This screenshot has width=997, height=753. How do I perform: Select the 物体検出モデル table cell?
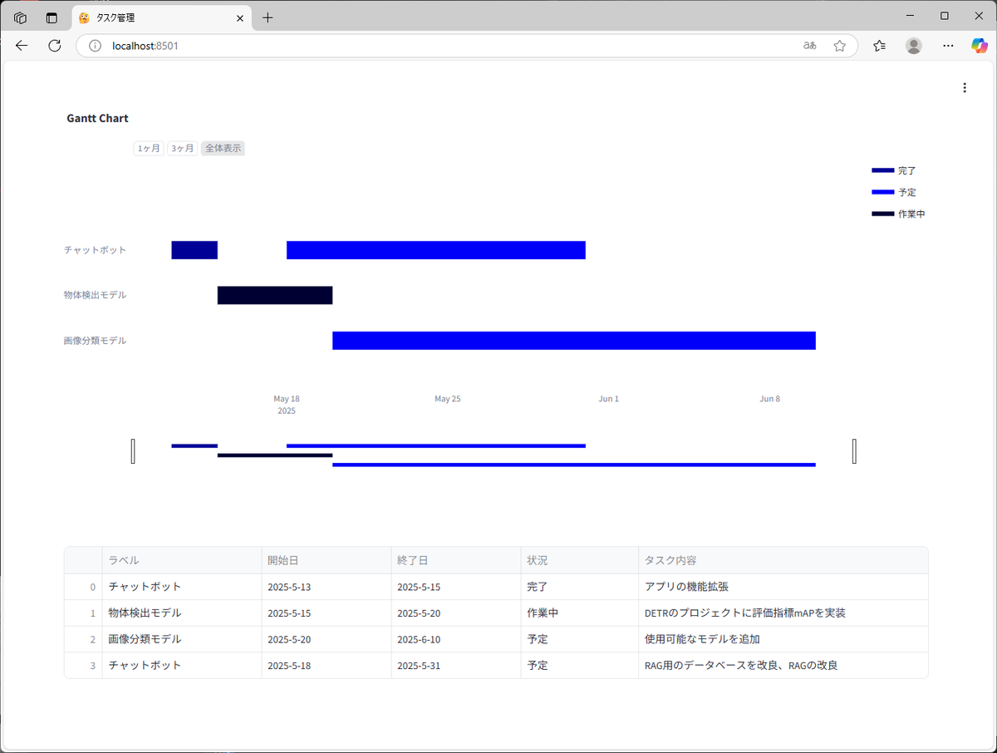[181, 613]
